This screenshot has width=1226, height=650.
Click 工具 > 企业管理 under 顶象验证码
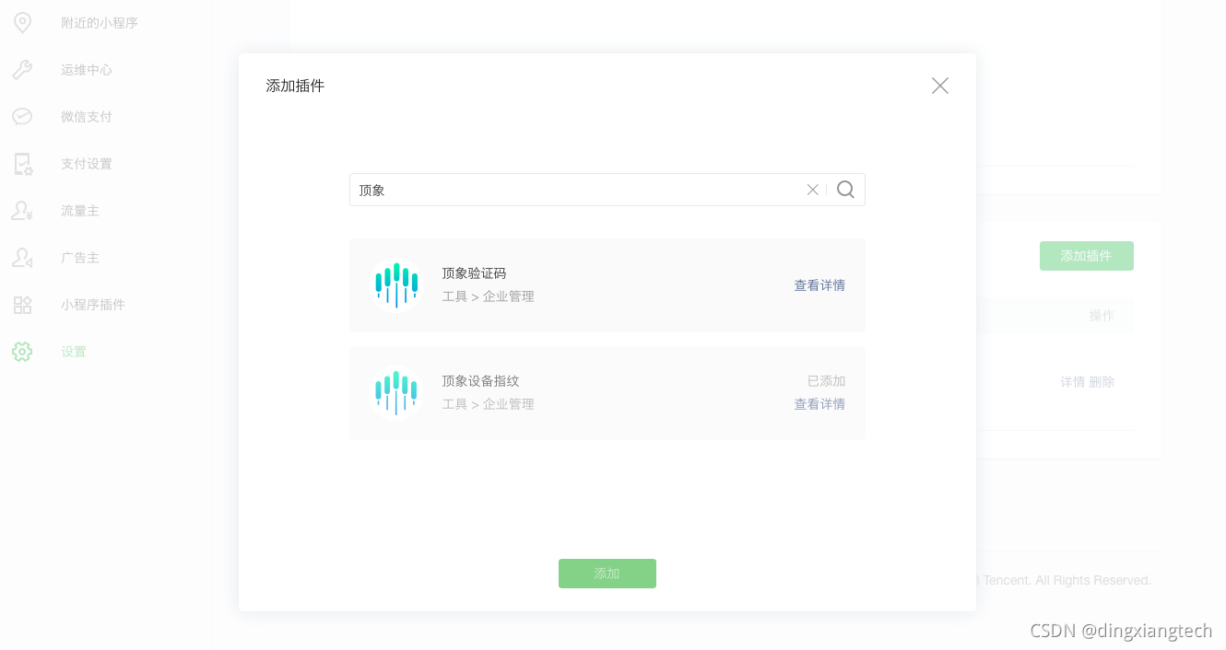pos(488,296)
